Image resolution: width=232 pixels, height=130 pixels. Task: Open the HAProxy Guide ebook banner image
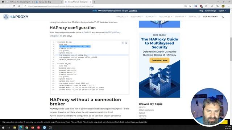[159, 65]
